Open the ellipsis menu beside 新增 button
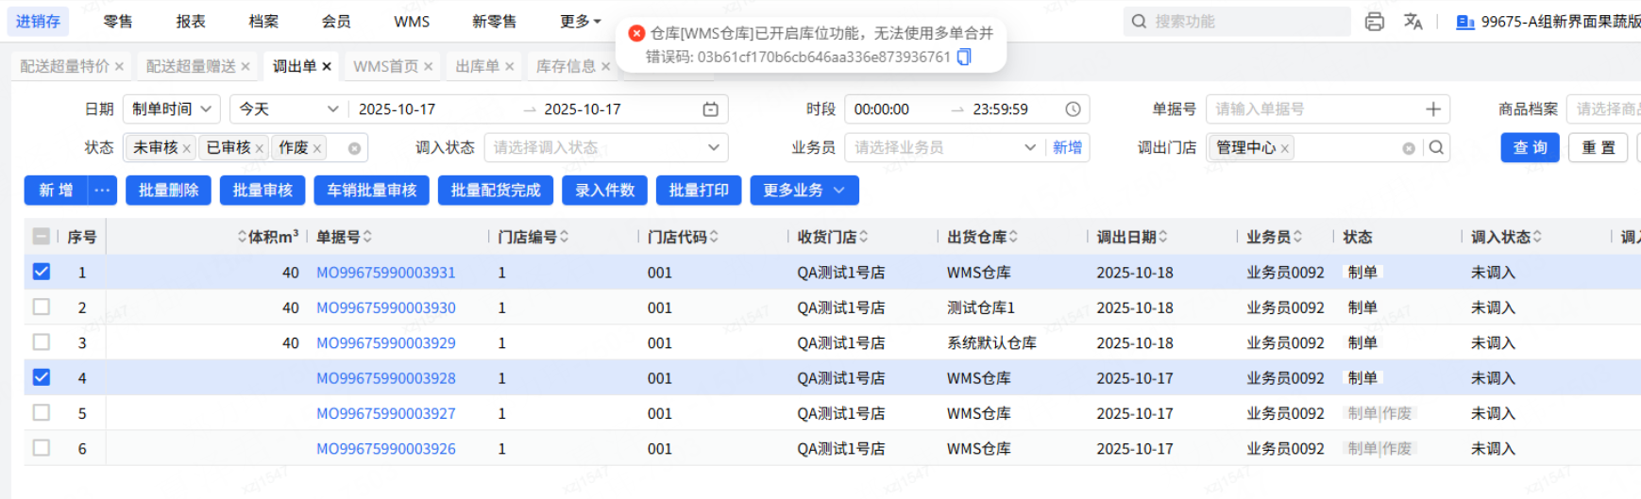 tap(102, 191)
